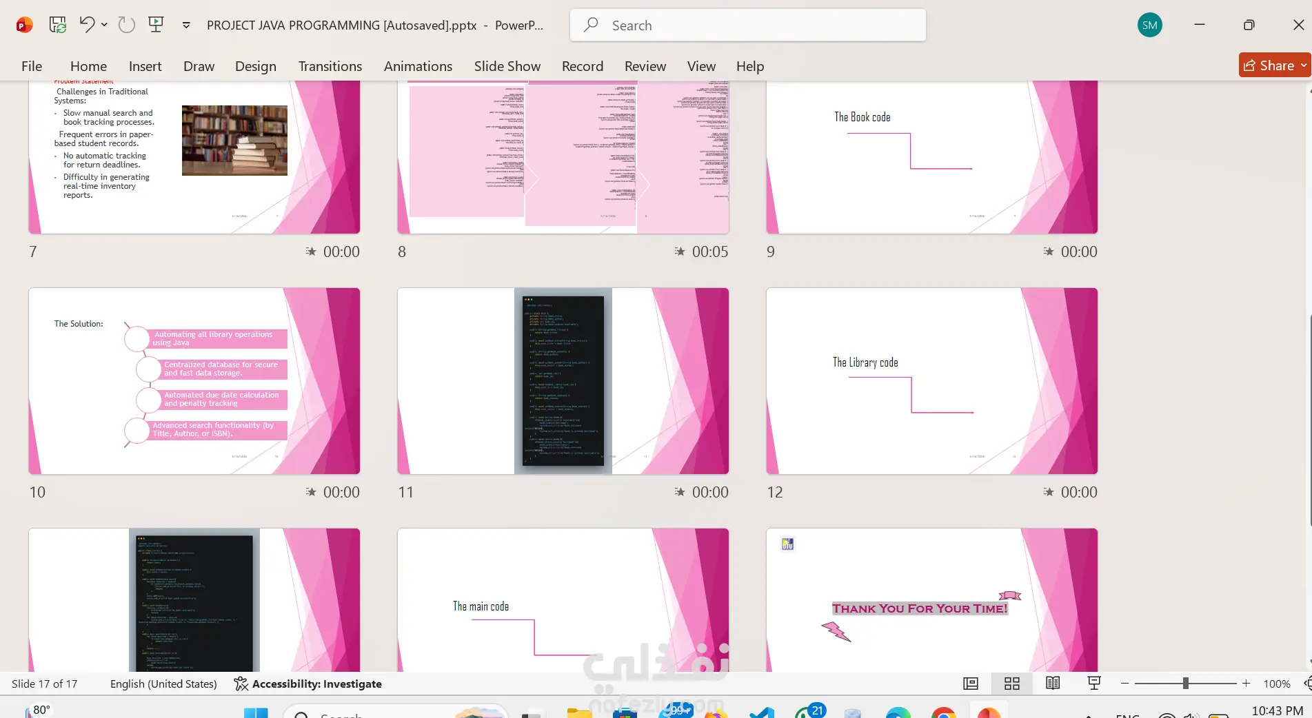Select 'The Library code' slide 12 thumbnail
Viewport: 1312px width, 718px height.
coord(932,381)
